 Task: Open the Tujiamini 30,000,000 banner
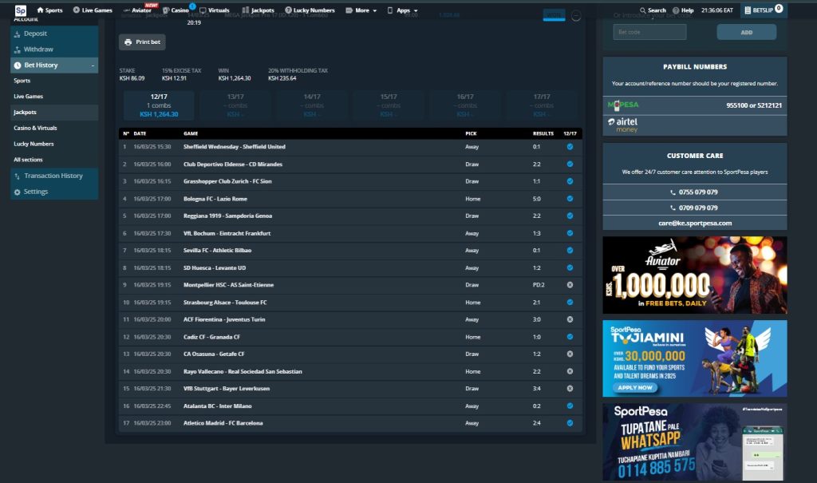coord(695,359)
